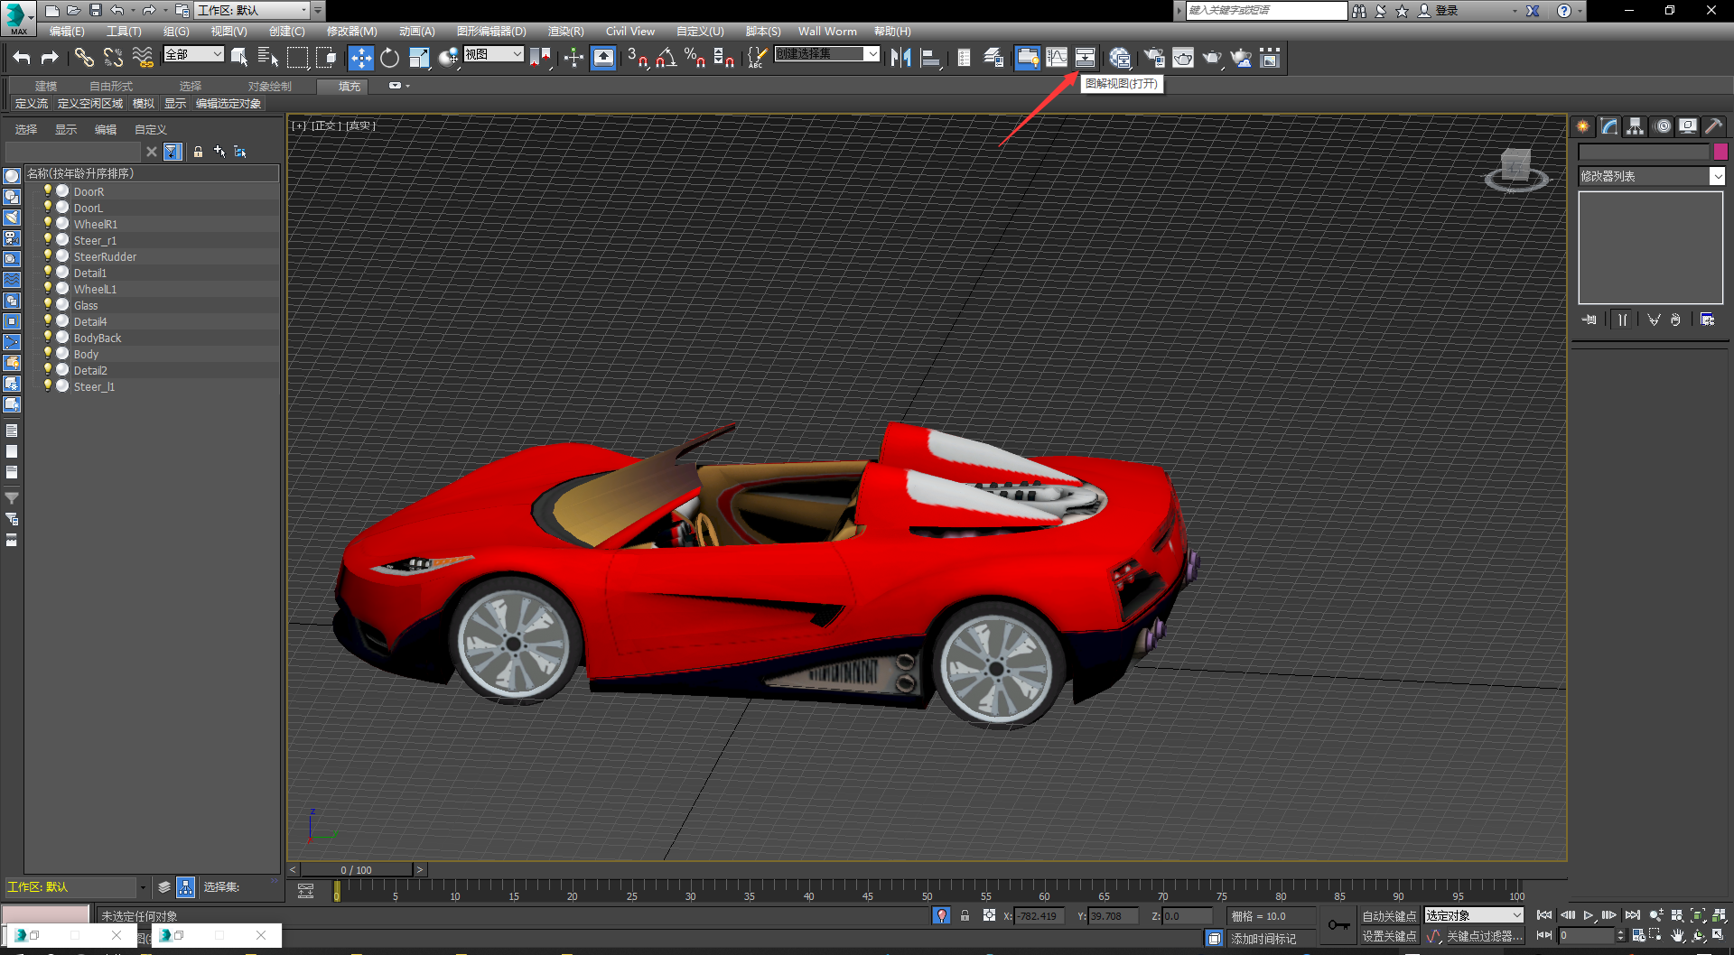This screenshot has height=955, width=1734.
Task: Toggle visibility bulb for Glass object
Action: click(x=48, y=305)
